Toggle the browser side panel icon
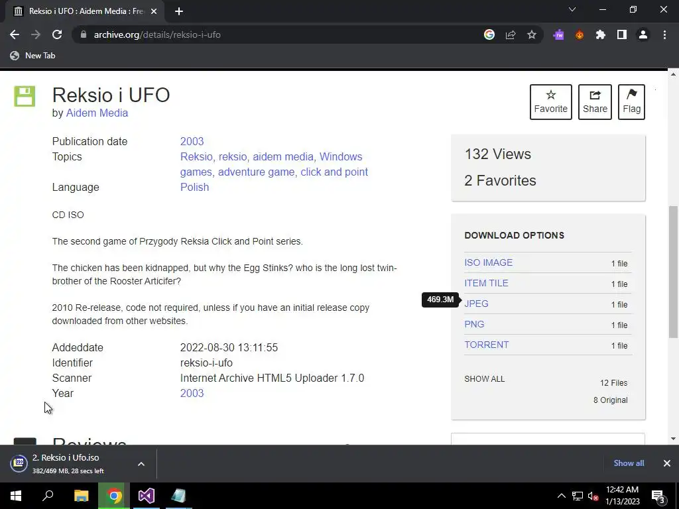Screen dimensions: 679x509 622,34
